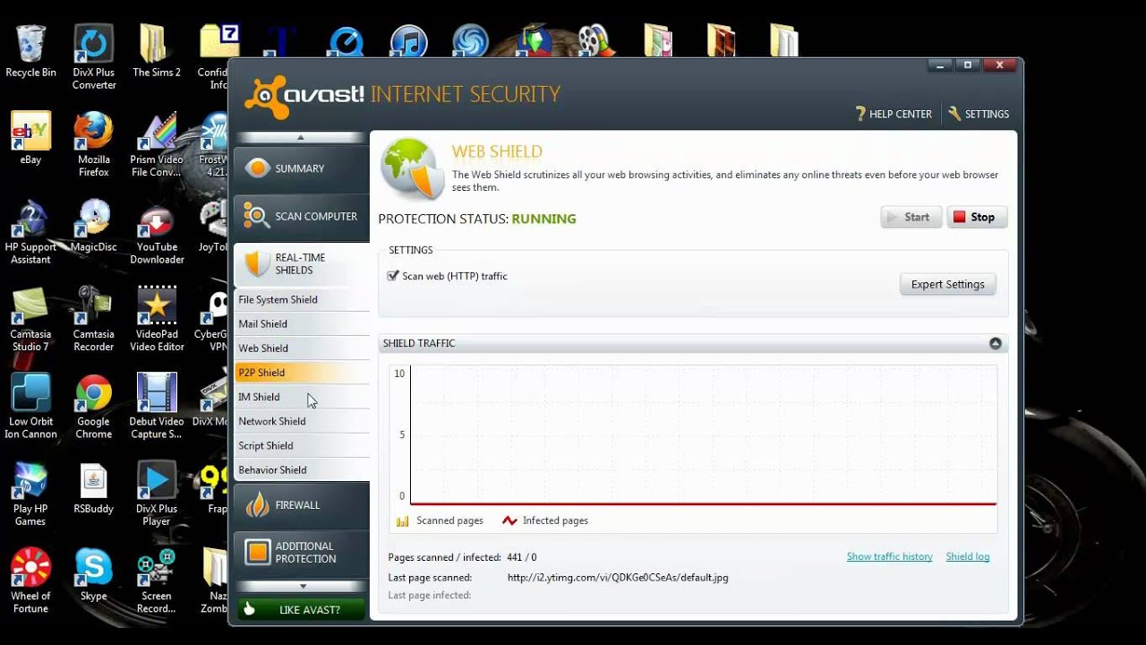Open Expert Settings
The height and width of the screenshot is (645, 1146).
pos(947,284)
